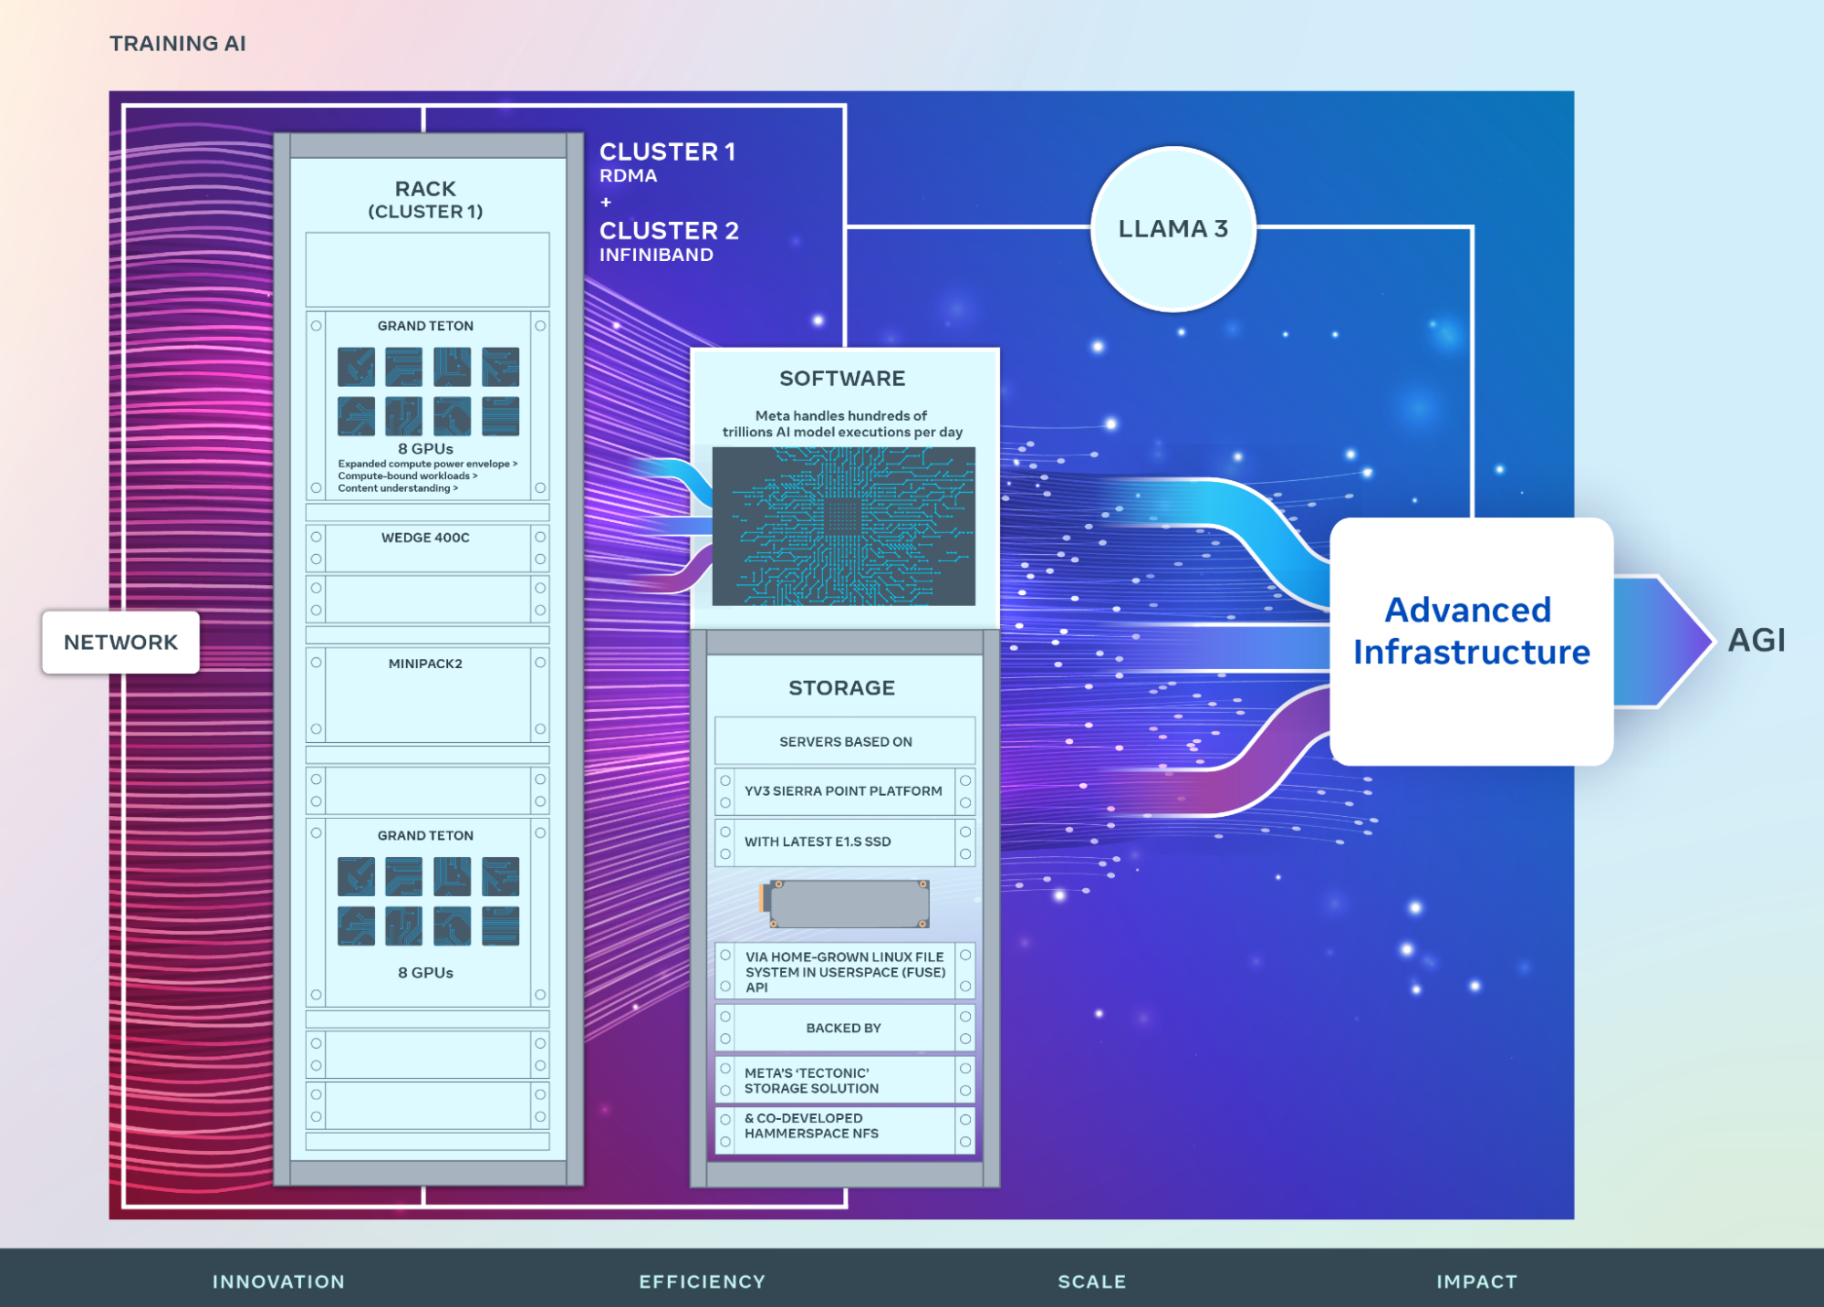
Task: Select a GPU chip in the lower Grand Teton unit
Action: pos(357,879)
